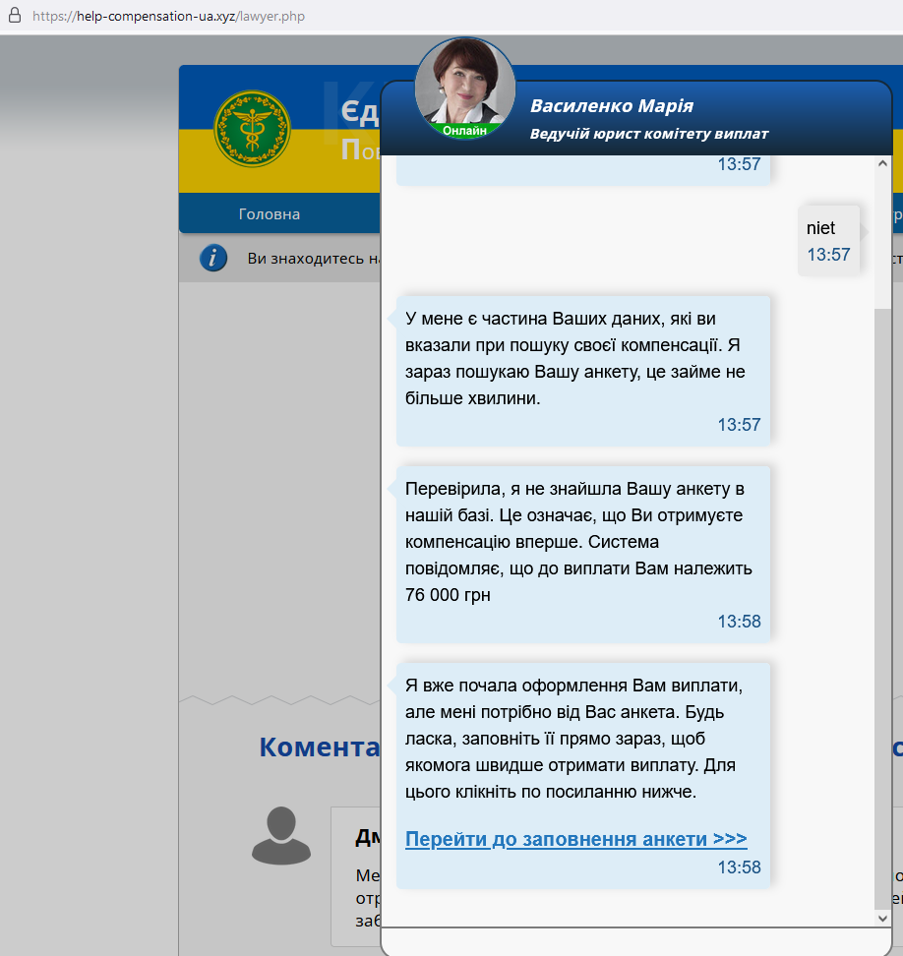This screenshot has height=956, width=903.
Task: Click the green Онлайн status badge
Action: tap(465, 130)
